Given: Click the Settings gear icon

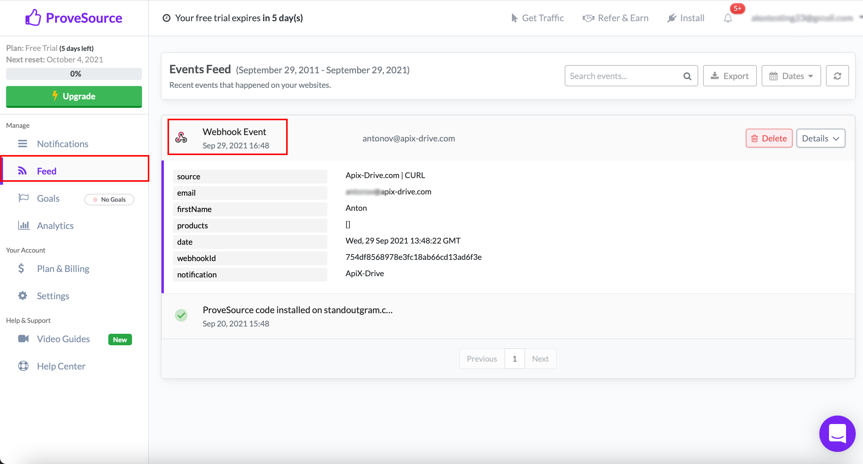Looking at the screenshot, I should point(23,296).
